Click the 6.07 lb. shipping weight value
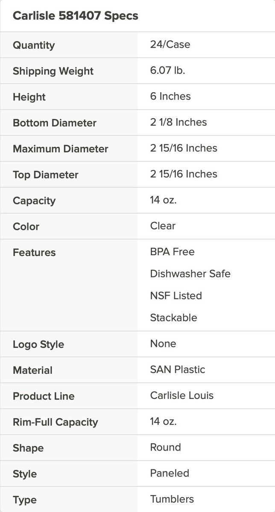 coord(167,70)
